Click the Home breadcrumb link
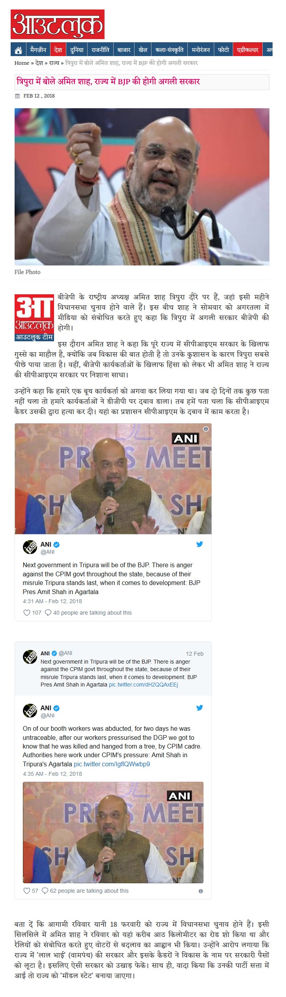 click(x=22, y=63)
